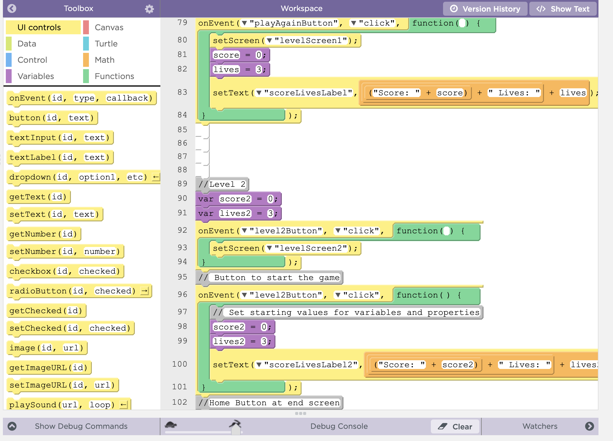The width and height of the screenshot is (613, 441).
Task: Click the Version History button
Action: 485,9
